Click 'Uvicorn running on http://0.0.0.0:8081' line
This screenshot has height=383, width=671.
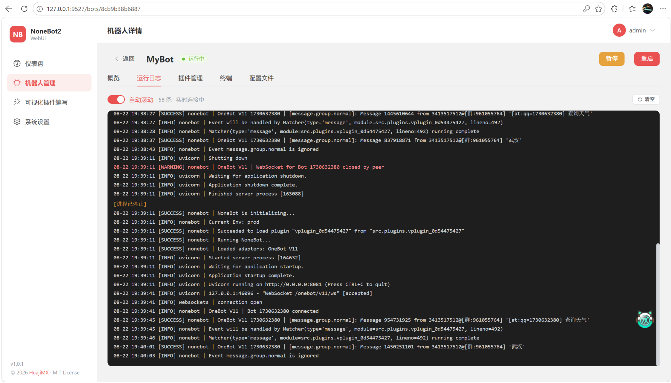coord(251,284)
